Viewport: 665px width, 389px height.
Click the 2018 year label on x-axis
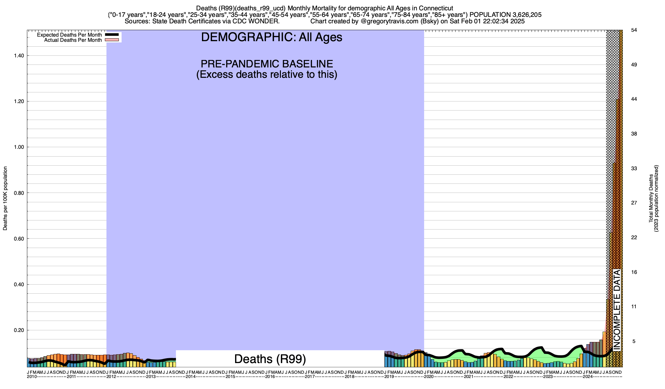350,377
